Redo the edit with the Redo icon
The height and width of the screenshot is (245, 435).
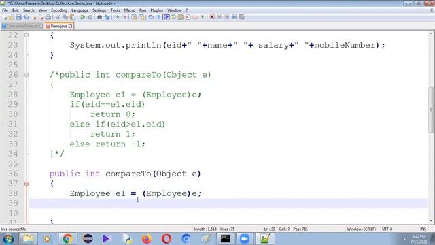[90, 17]
